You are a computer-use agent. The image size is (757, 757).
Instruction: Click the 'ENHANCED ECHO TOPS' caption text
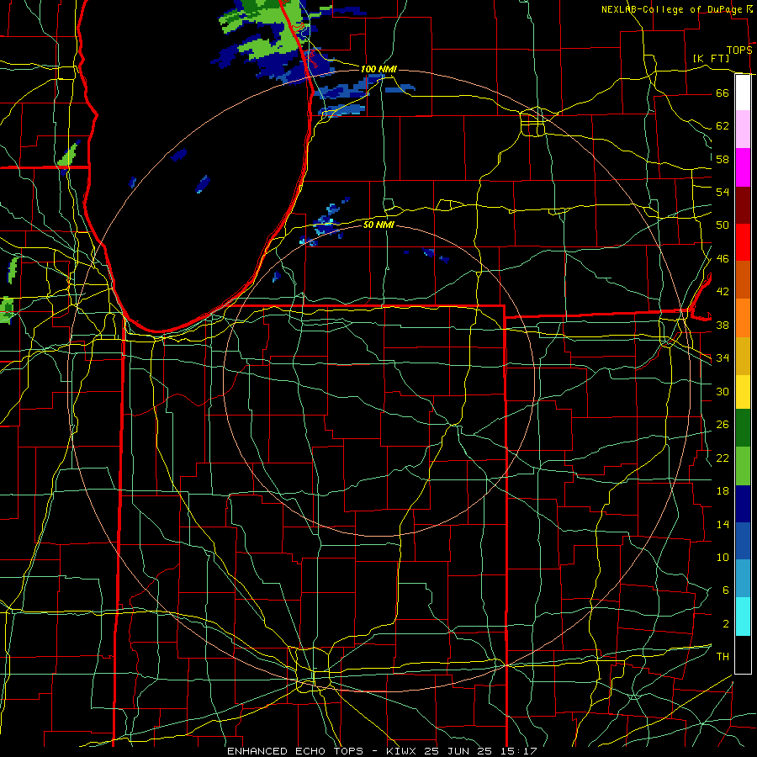pos(295,751)
